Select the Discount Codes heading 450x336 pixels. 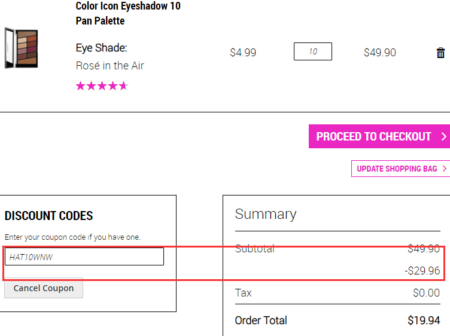point(49,216)
